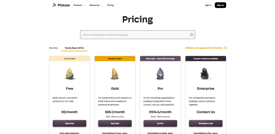Click the Pickaxe logo icon

click(54, 5)
